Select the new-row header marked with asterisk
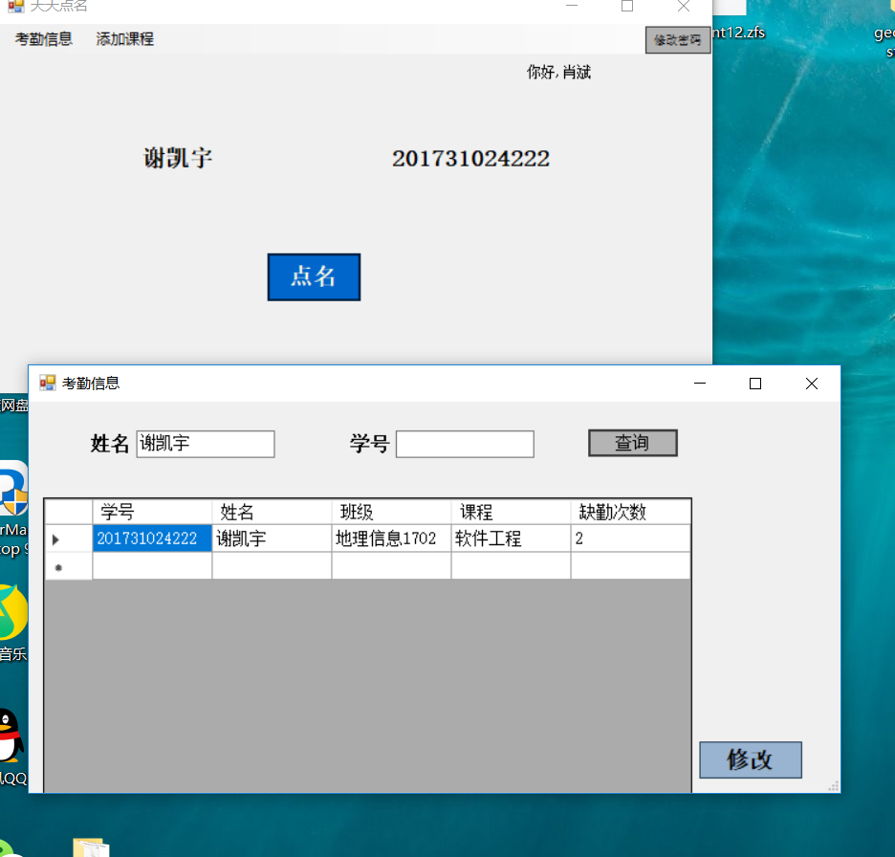This screenshot has width=895, height=857. click(x=69, y=566)
